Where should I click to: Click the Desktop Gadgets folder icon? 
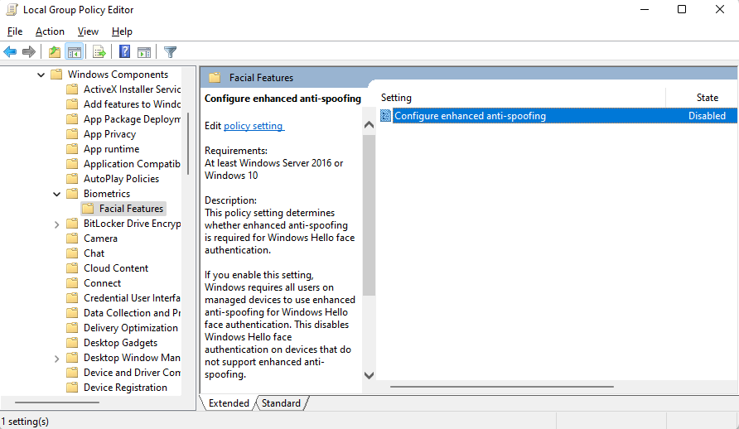tap(72, 343)
